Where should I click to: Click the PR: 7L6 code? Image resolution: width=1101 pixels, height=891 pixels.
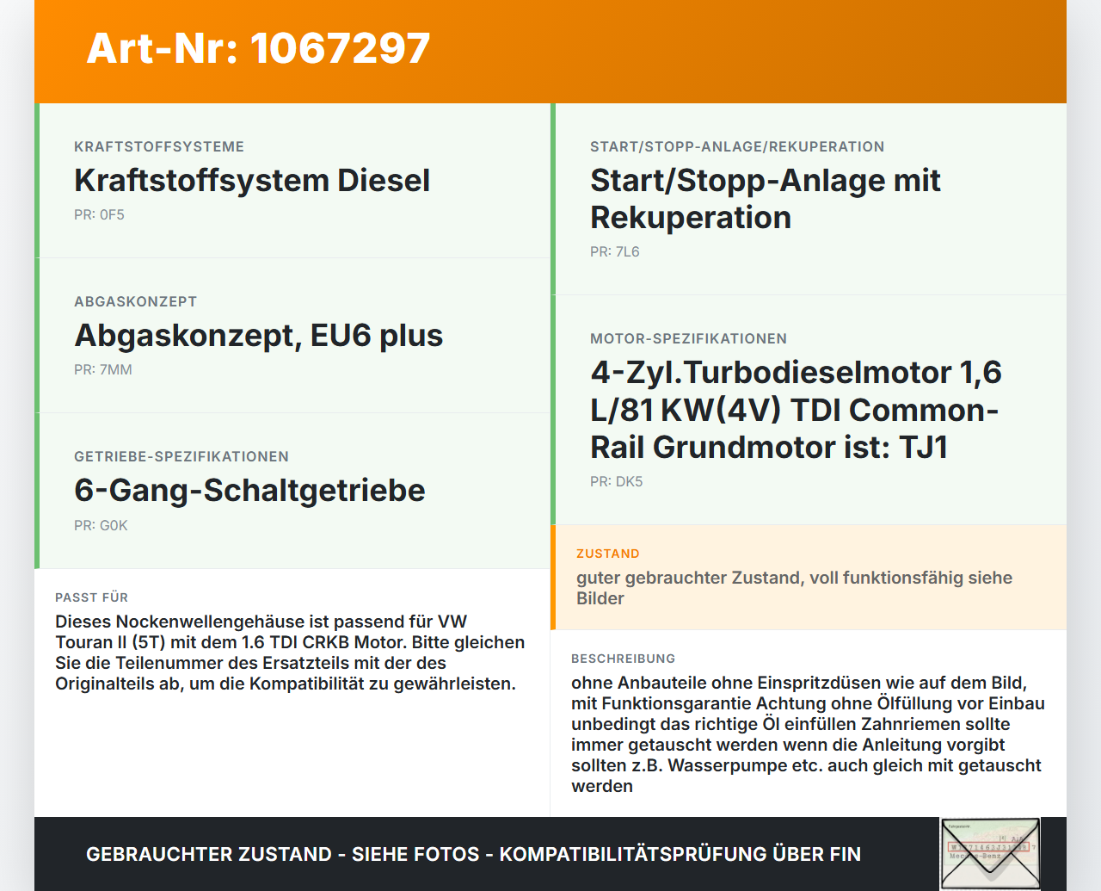615,251
